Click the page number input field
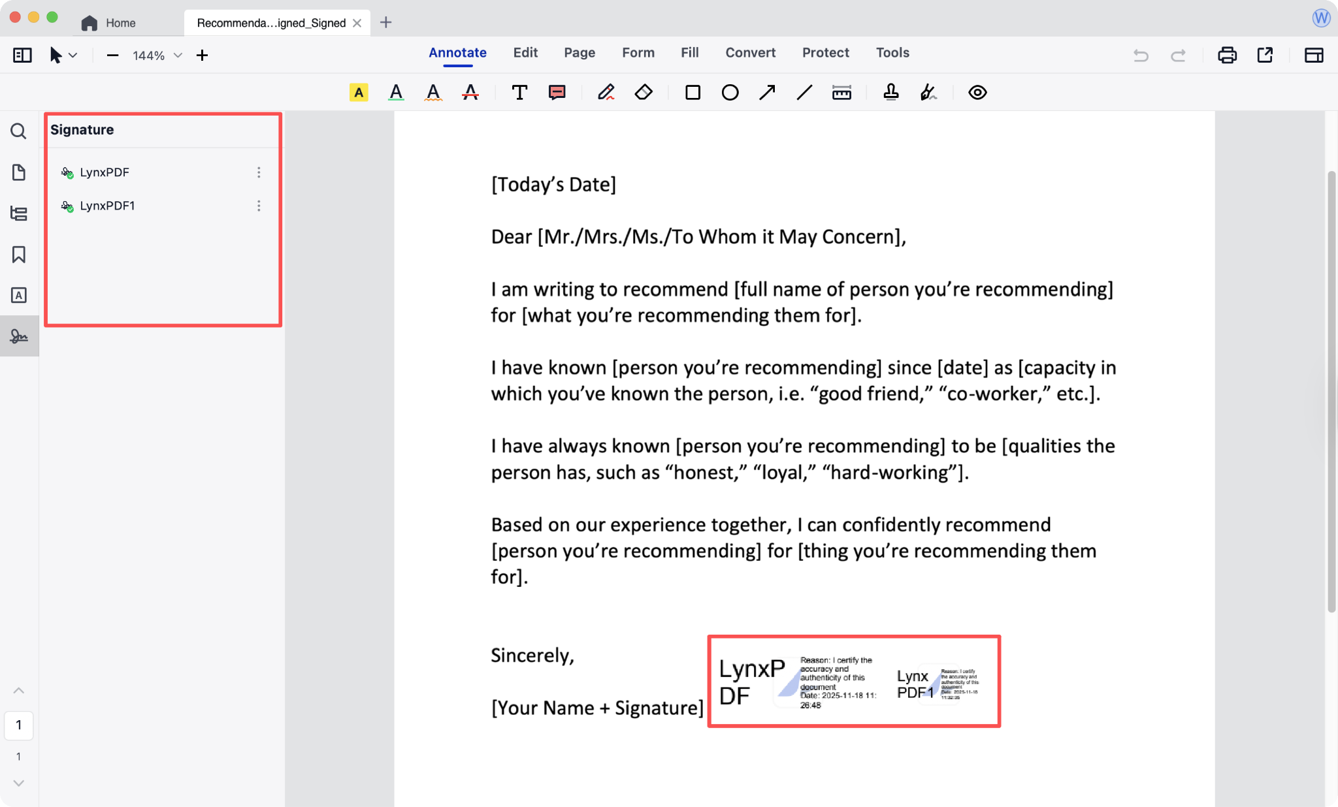The width and height of the screenshot is (1338, 807). pos(19,725)
